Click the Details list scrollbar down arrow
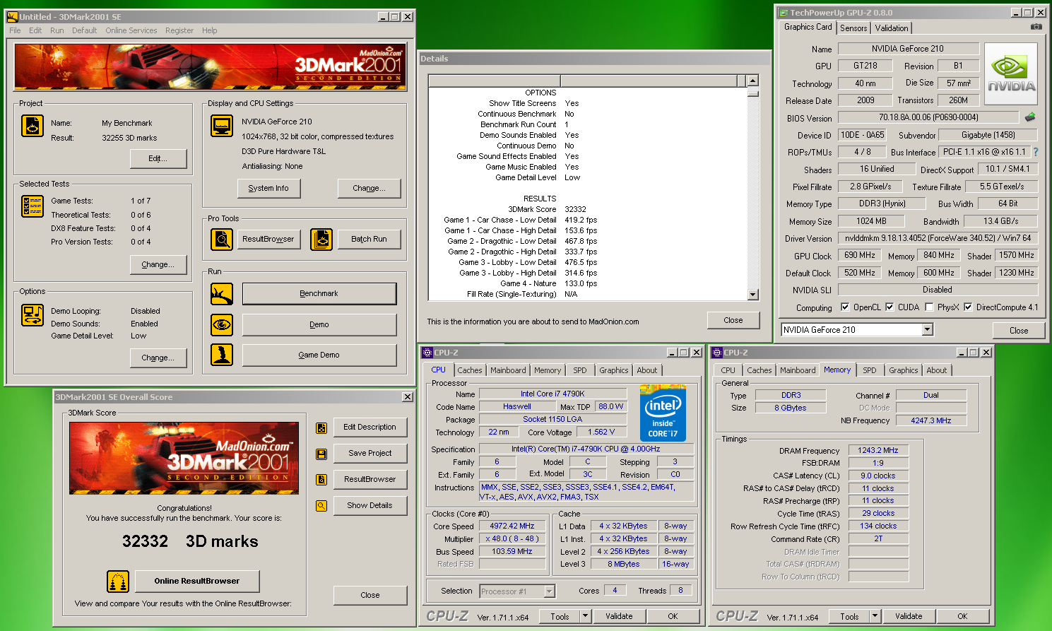Screen dimensions: 1052x631 click(x=752, y=295)
